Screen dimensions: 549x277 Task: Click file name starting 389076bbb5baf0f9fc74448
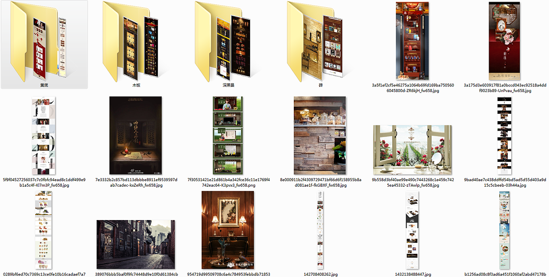(136, 274)
